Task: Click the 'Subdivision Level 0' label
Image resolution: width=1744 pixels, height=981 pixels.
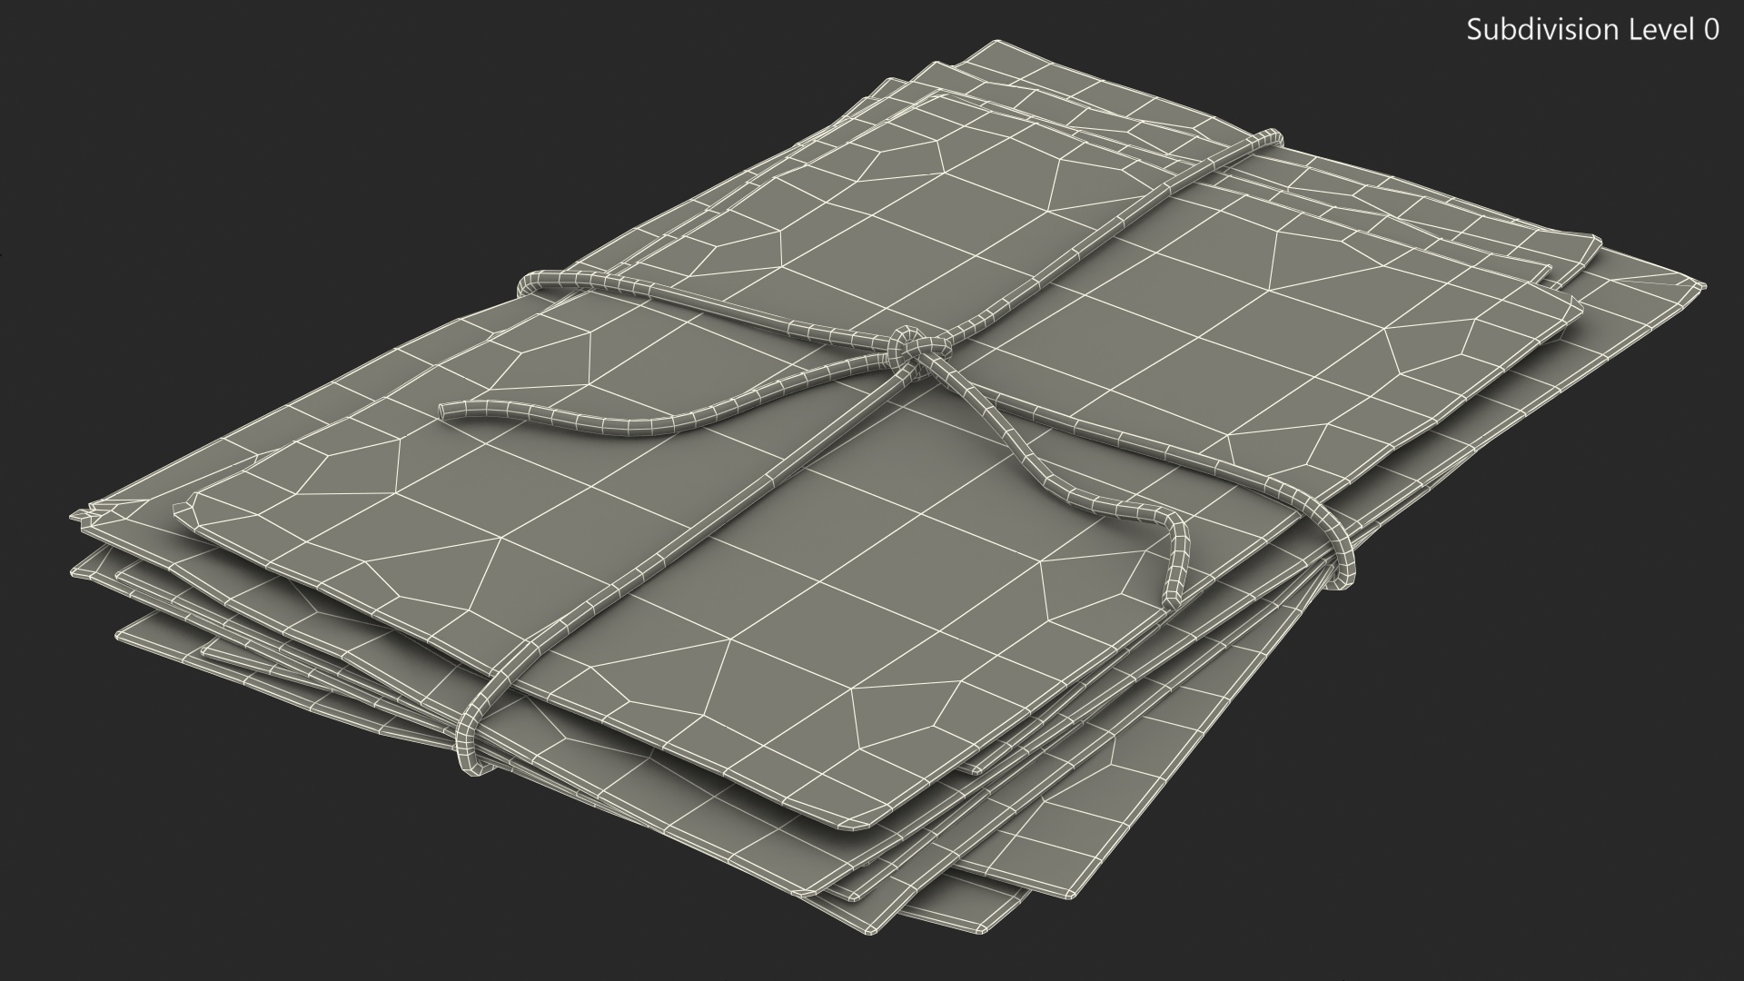Action: [x=1592, y=30]
